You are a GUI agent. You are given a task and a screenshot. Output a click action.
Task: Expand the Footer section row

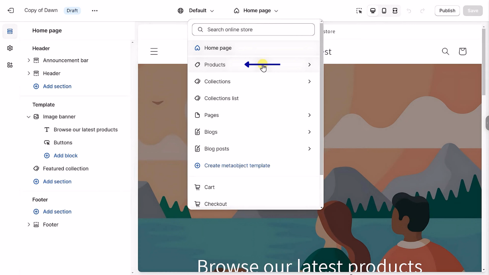click(x=29, y=225)
